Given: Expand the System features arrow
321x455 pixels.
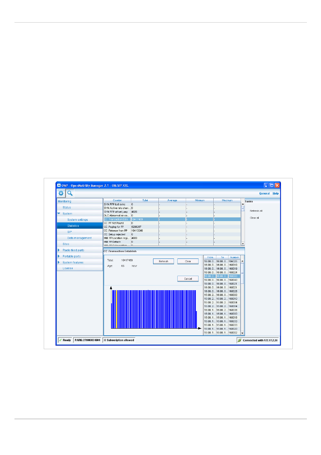Looking at the screenshot, I should pos(59,263).
